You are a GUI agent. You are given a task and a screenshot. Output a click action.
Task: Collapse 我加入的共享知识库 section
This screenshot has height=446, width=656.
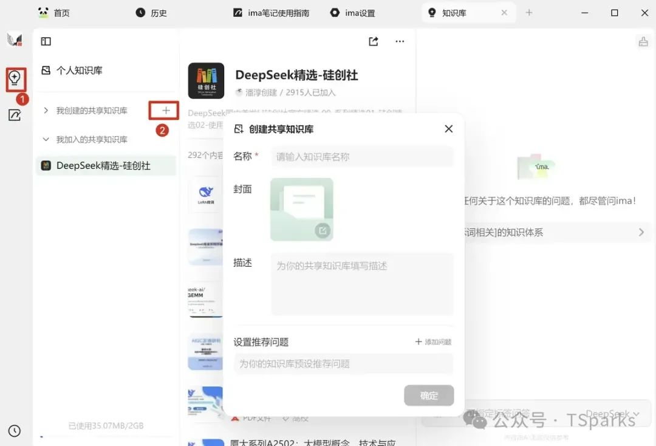coord(46,139)
